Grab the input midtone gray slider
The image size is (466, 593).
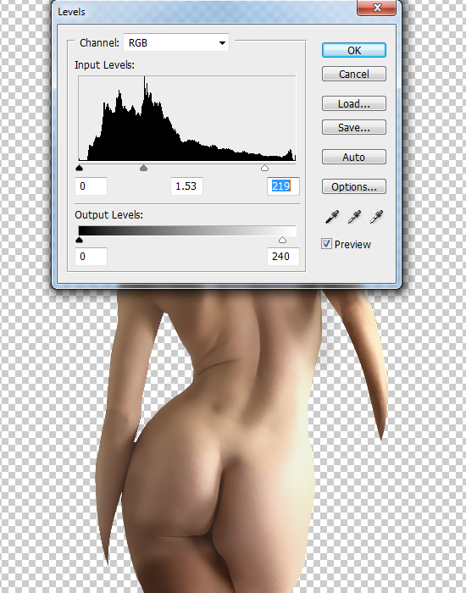(143, 168)
